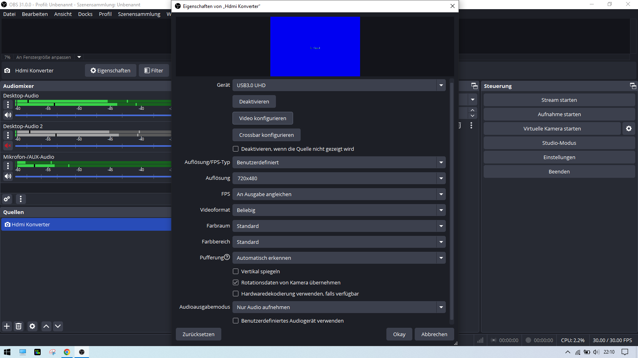
Task: Open Bearbeiten menu
Action: (35, 14)
